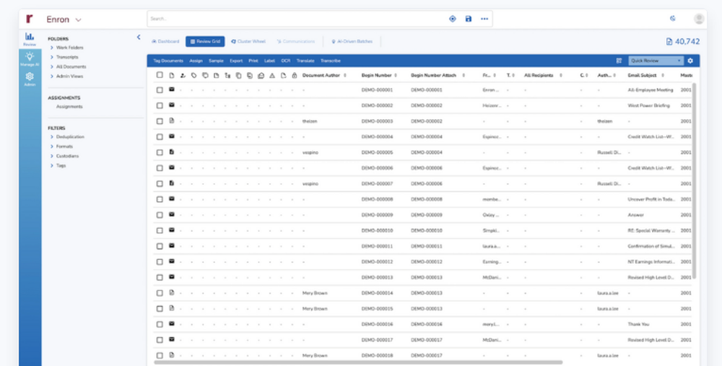Open the Begin Number column menu

pyautogui.click(x=396, y=75)
